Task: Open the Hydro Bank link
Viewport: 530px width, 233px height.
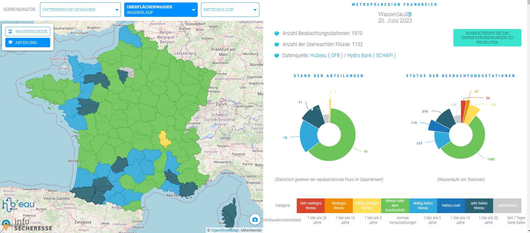Action: pyautogui.click(x=359, y=55)
